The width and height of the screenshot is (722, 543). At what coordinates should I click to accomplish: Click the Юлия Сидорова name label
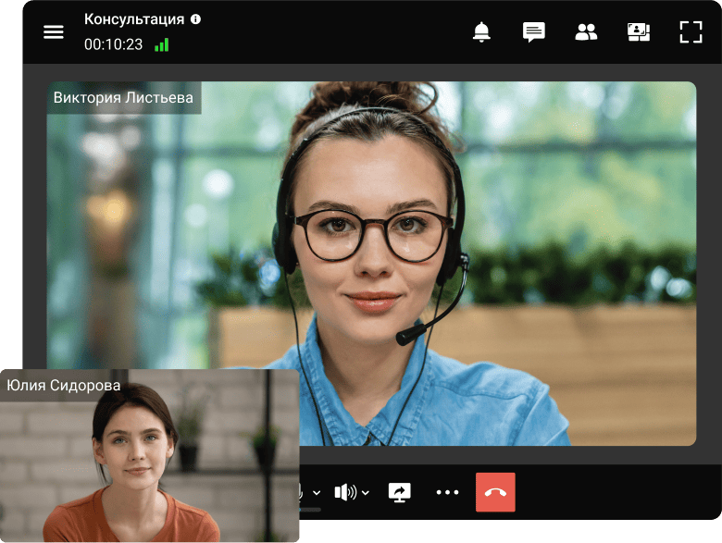[64, 386]
